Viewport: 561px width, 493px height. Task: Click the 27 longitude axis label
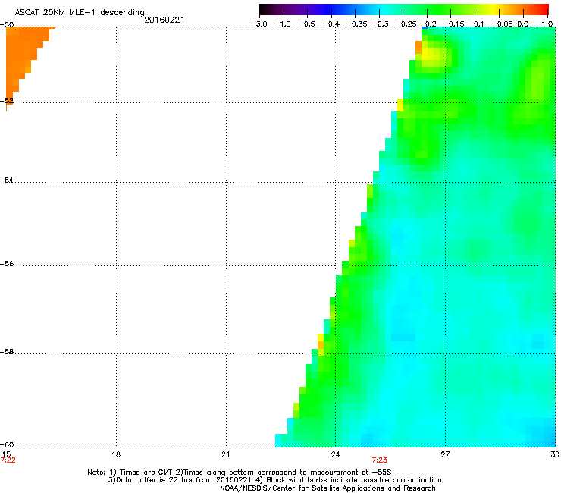pyautogui.click(x=445, y=454)
